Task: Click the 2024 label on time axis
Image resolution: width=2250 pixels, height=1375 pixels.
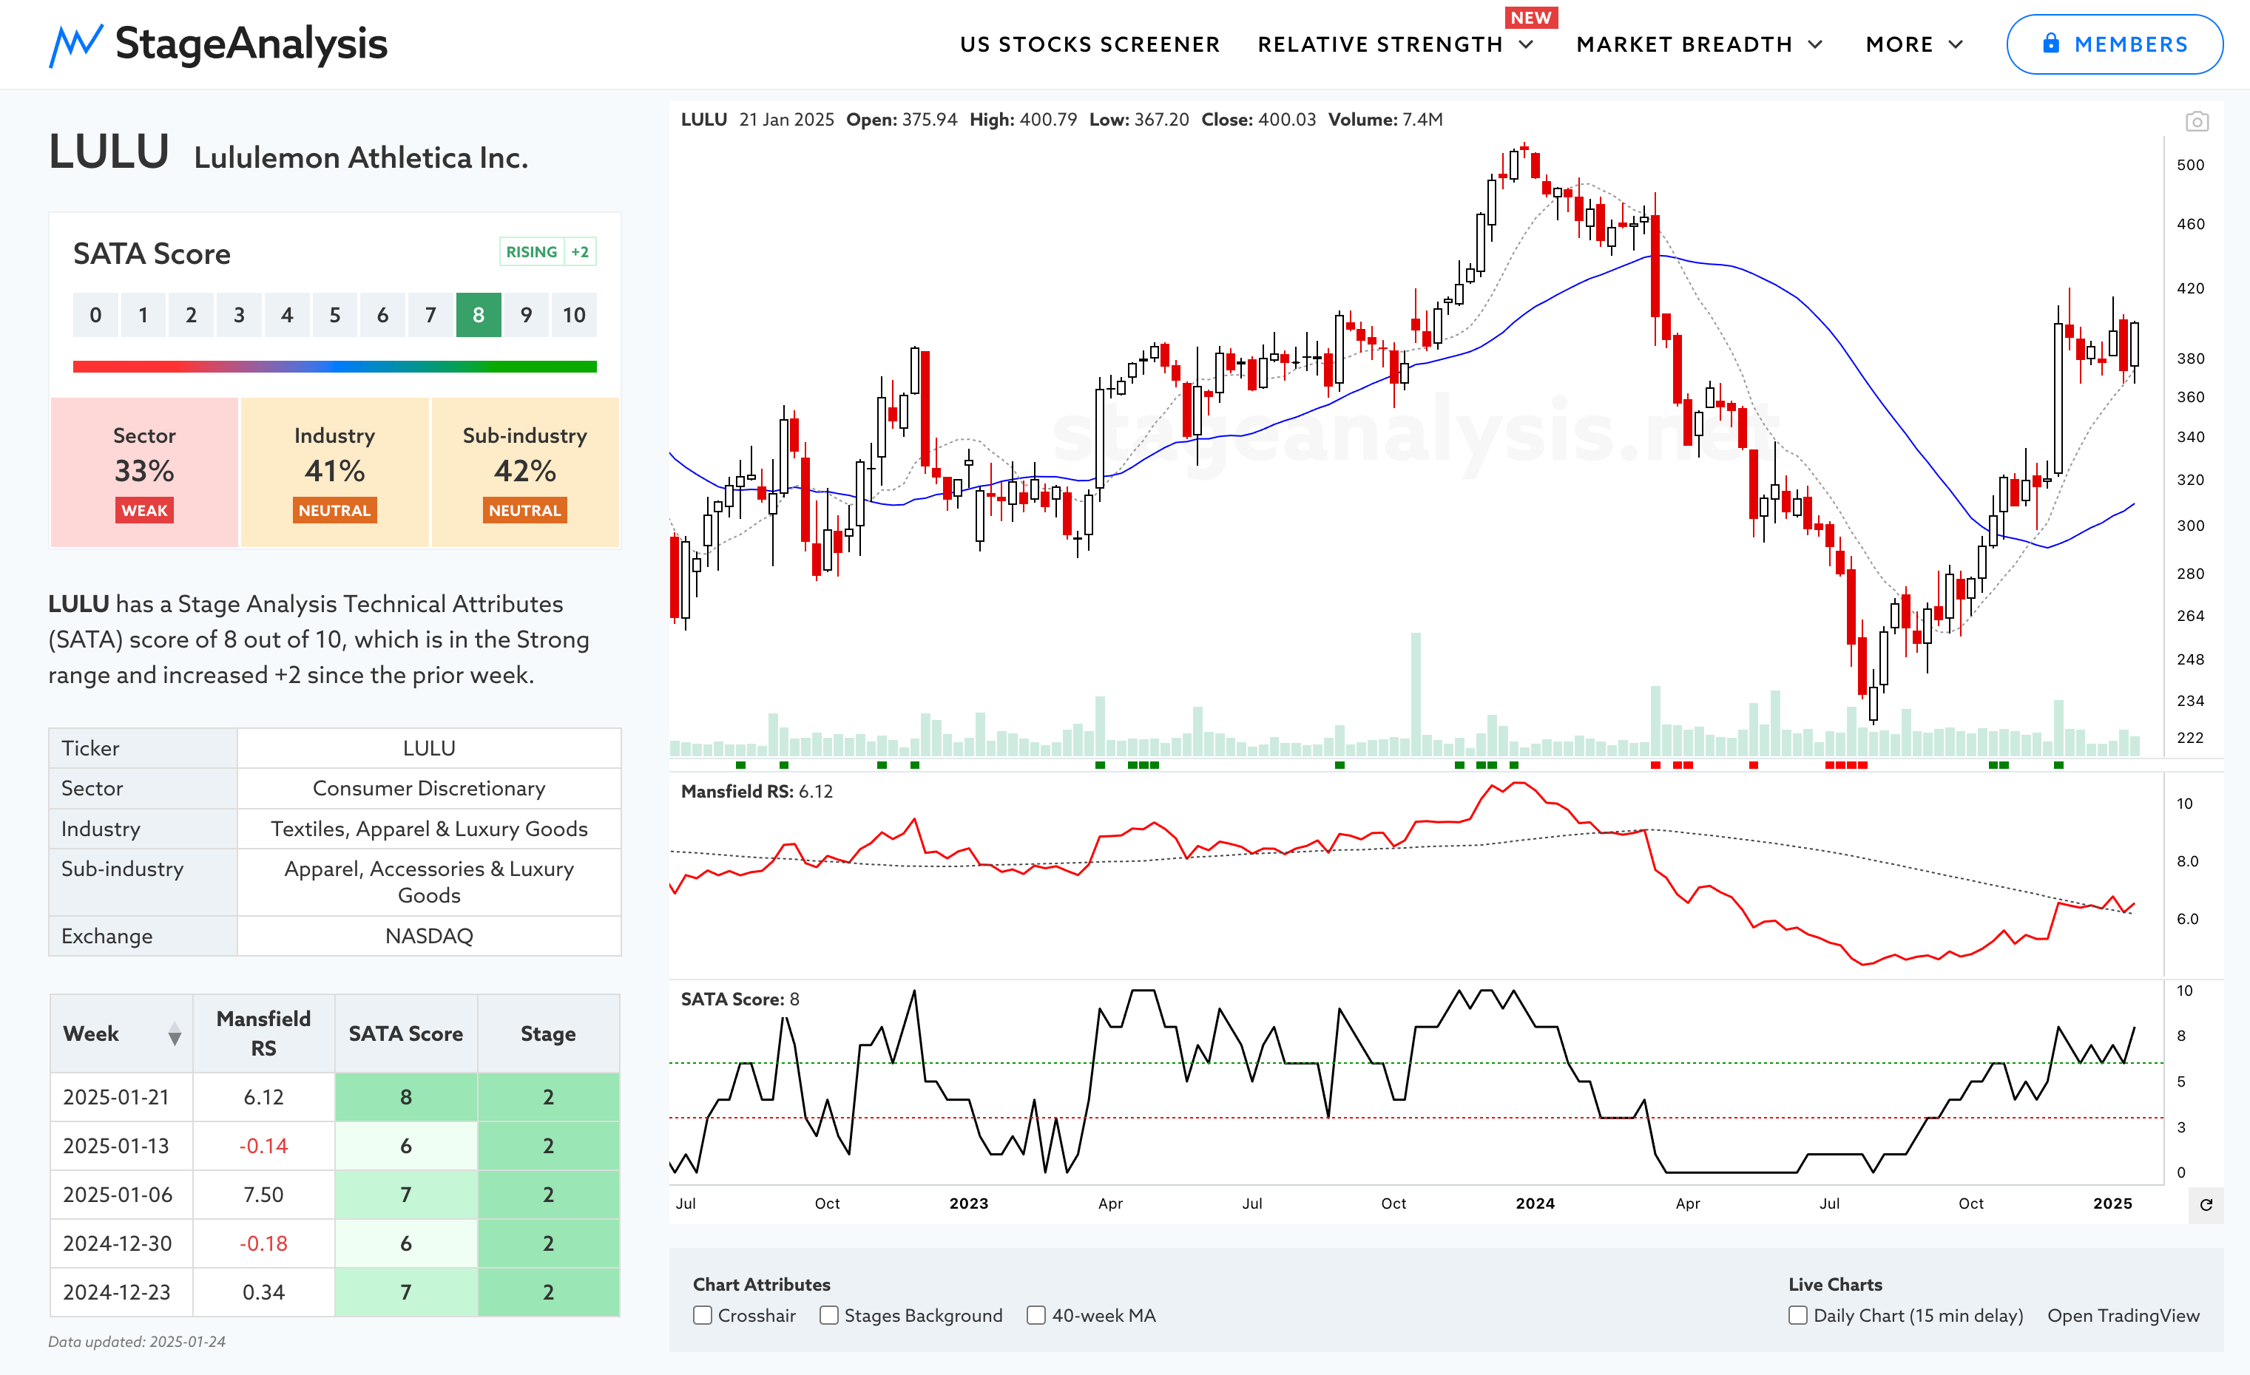Action: tap(1535, 1203)
